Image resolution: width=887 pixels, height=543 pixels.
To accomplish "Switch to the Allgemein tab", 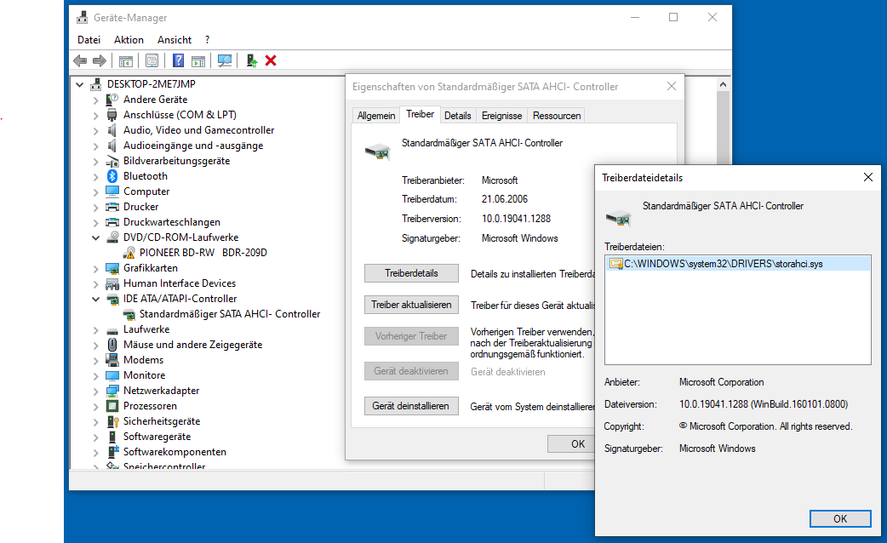I will tap(376, 116).
